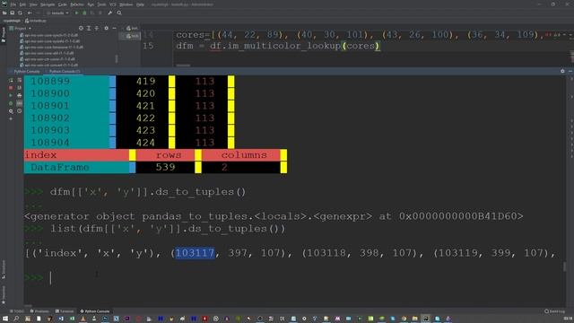Open console history clock icon
Viewport: 574px width, 323px height.
(20, 111)
